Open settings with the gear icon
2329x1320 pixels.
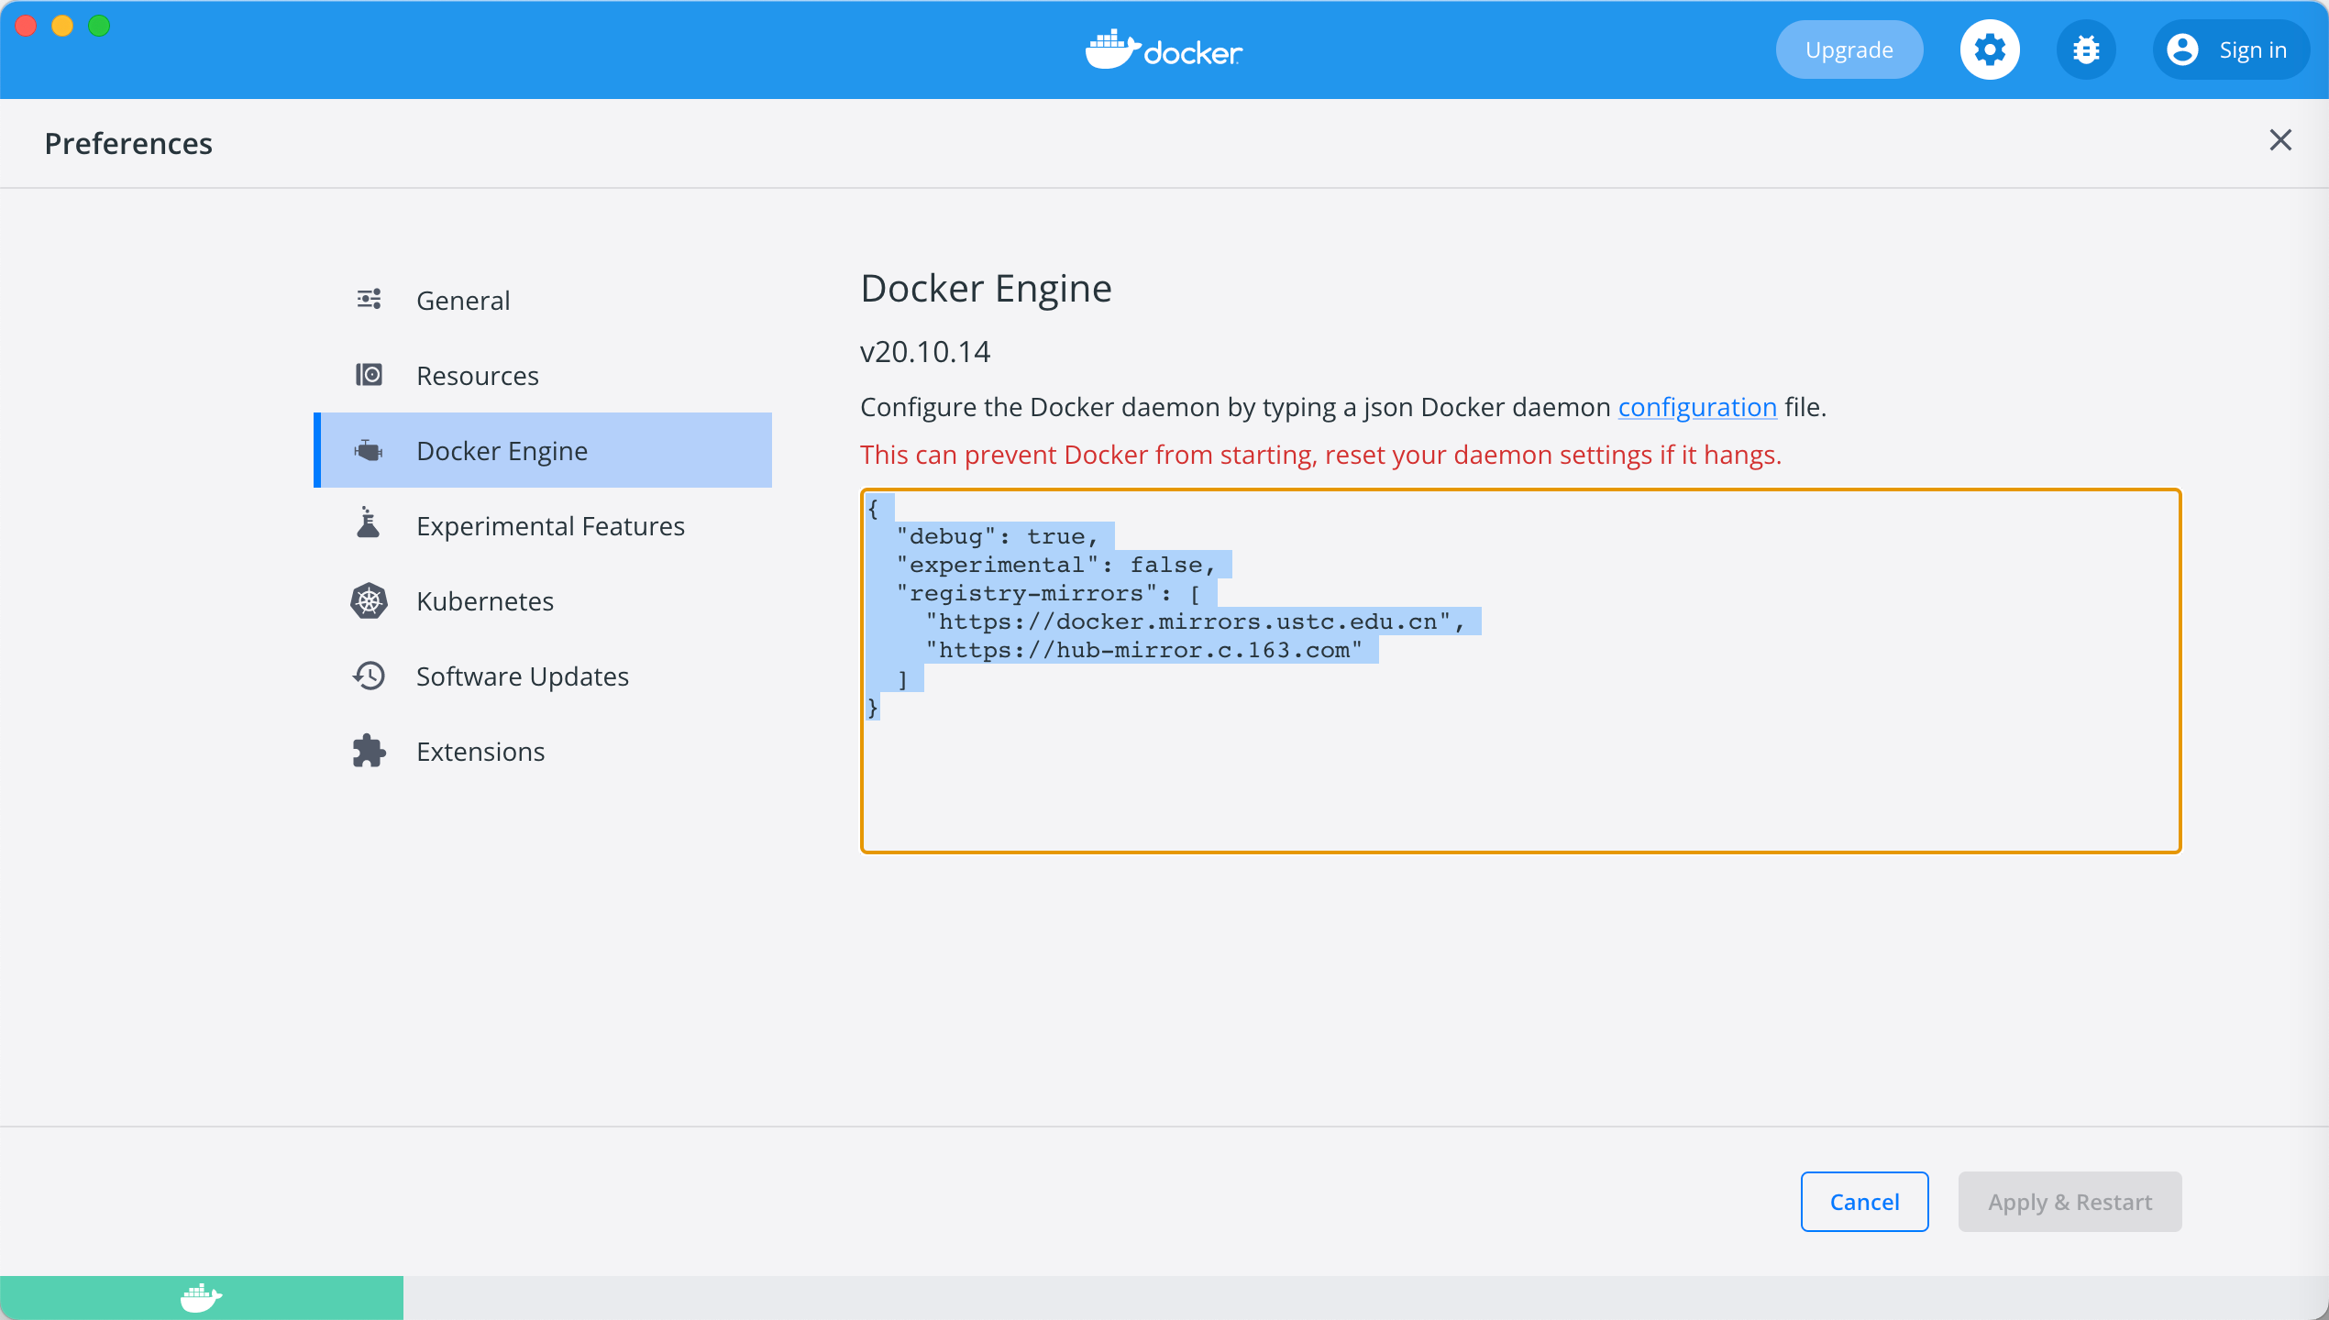(1989, 49)
